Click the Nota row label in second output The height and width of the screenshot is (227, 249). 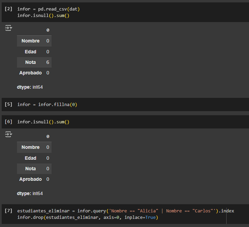[31, 169]
